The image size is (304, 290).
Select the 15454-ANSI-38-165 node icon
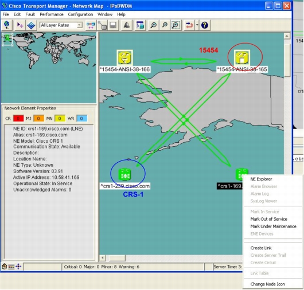click(241, 58)
